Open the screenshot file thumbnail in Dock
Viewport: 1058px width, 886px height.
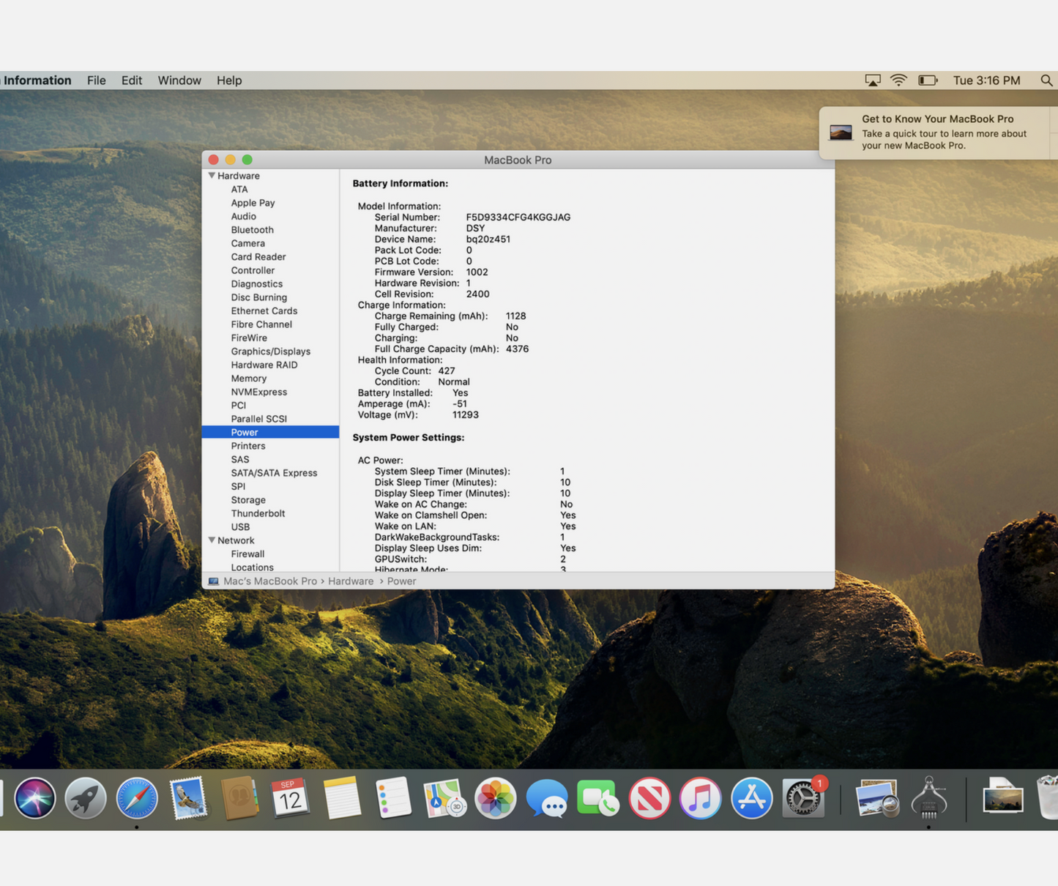point(1003,797)
